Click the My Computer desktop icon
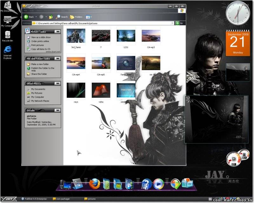Image resolution: width=254 pixels, height=203 pixels. click(x=7, y=22)
